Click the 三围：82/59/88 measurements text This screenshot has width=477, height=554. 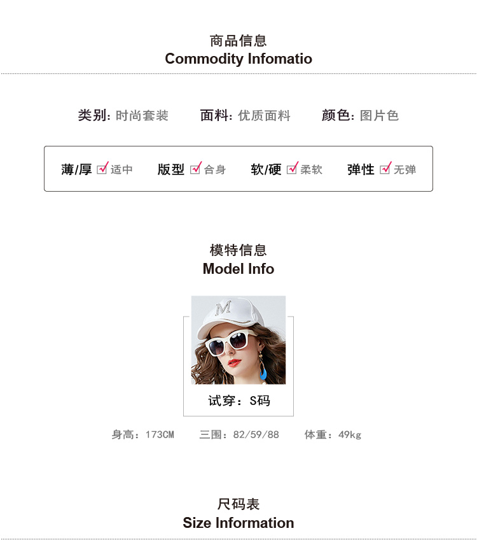[239, 435]
